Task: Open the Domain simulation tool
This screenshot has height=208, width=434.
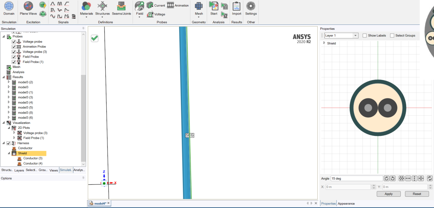Action: (x=9, y=9)
